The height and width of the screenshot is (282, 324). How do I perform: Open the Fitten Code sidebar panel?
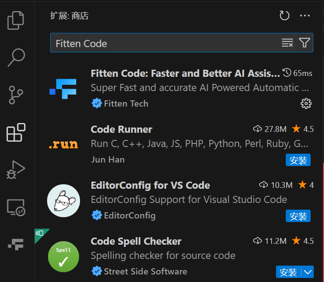click(x=16, y=244)
